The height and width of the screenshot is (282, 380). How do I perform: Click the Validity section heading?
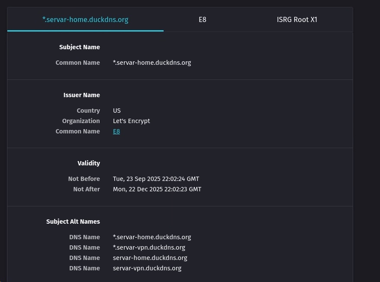(x=89, y=163)
